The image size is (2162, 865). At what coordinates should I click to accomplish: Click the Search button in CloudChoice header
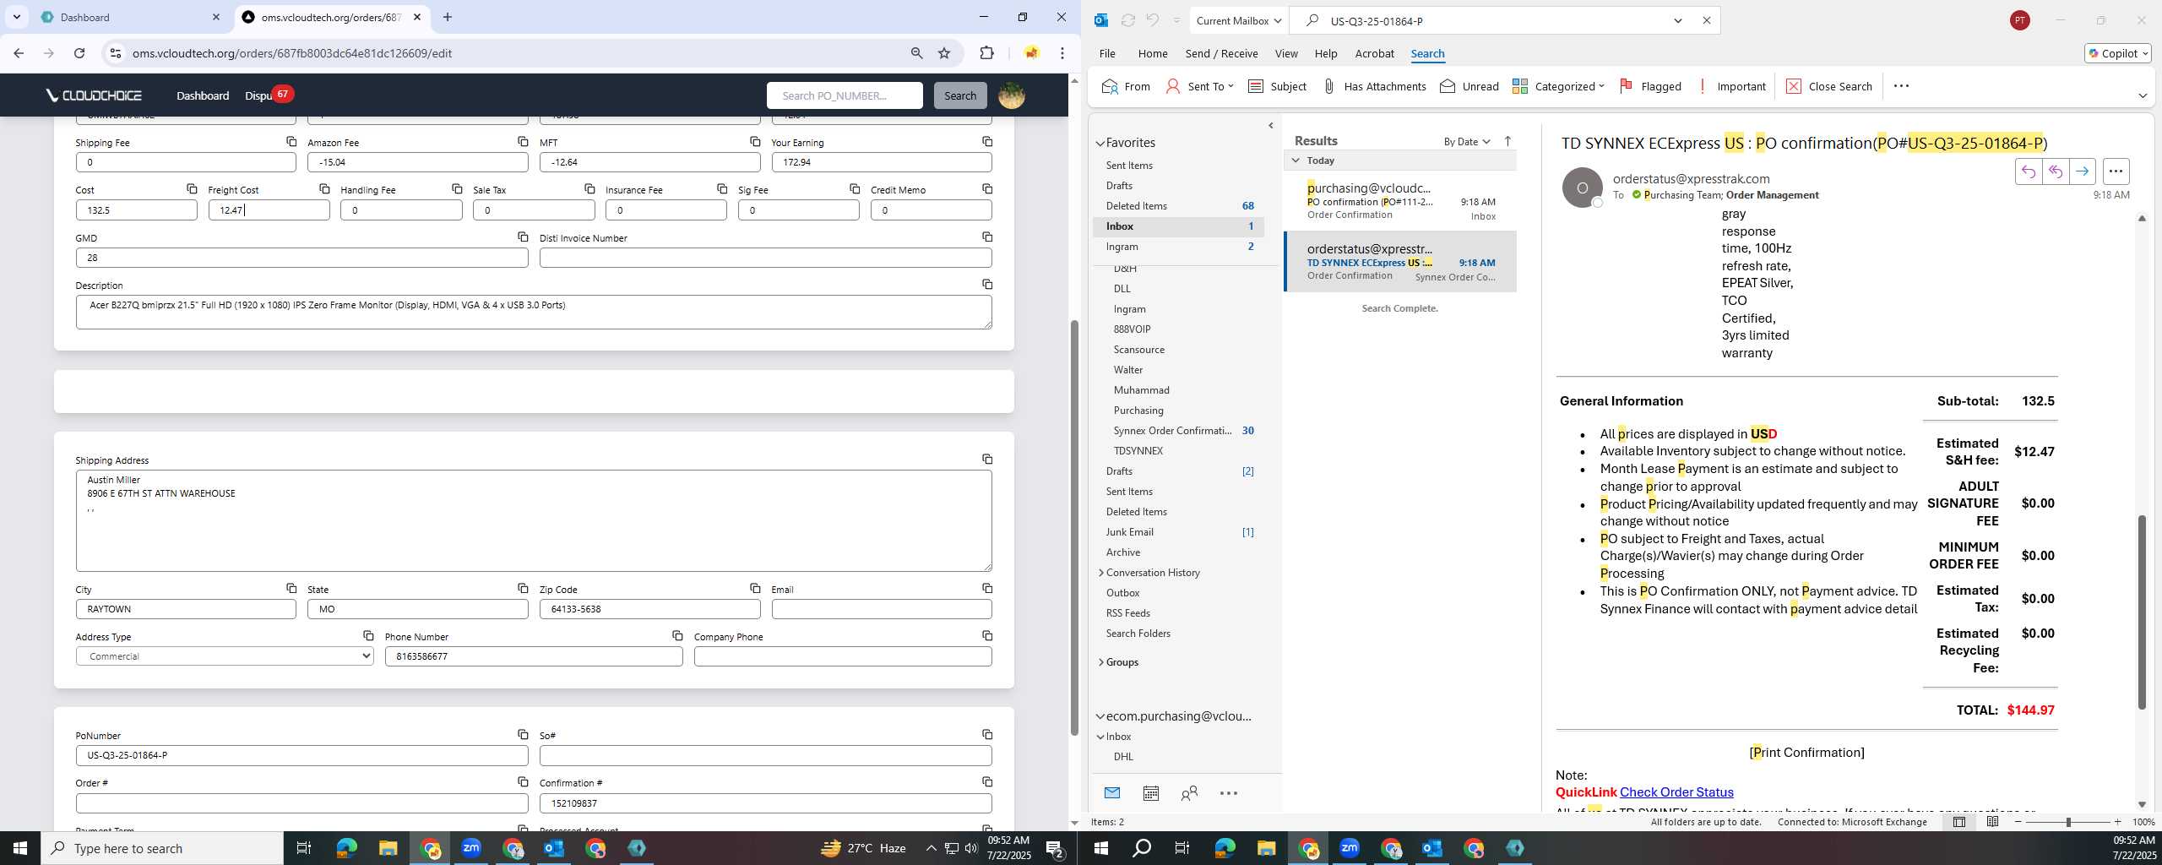click(x=959, y=95)
